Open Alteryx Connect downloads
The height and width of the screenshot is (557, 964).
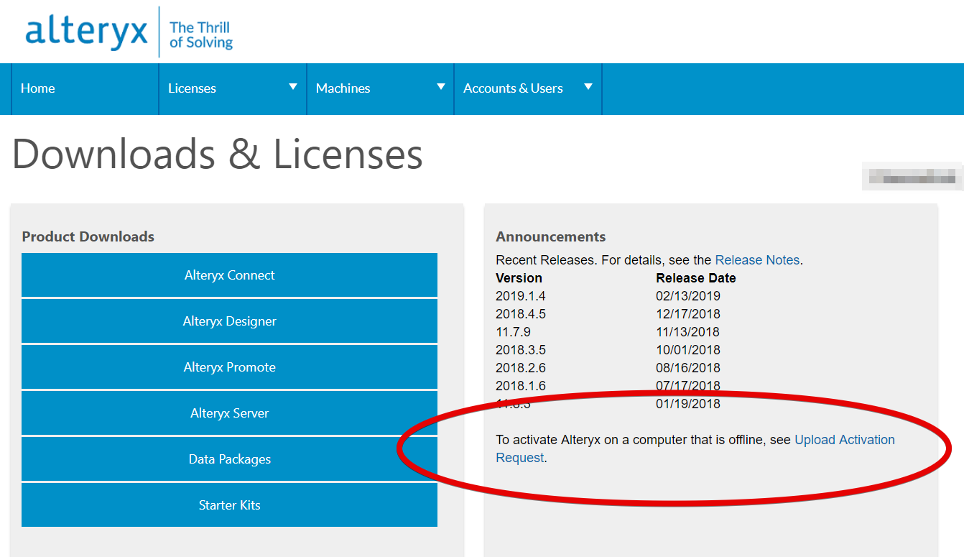229,275
